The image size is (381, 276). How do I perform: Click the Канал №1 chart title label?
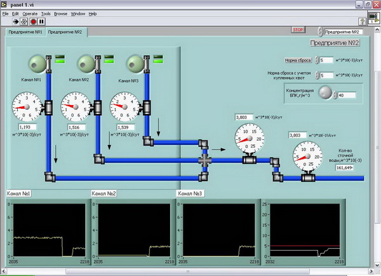(x=18, y=193)
